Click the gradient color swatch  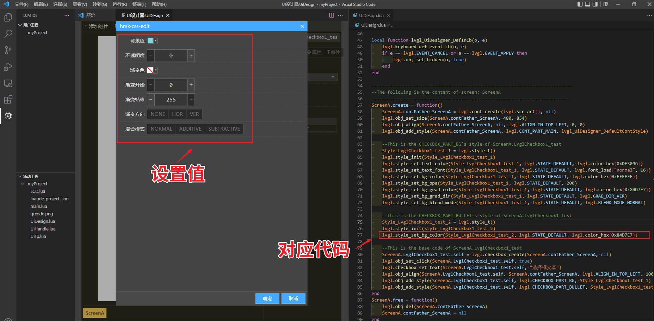point(150,70)
